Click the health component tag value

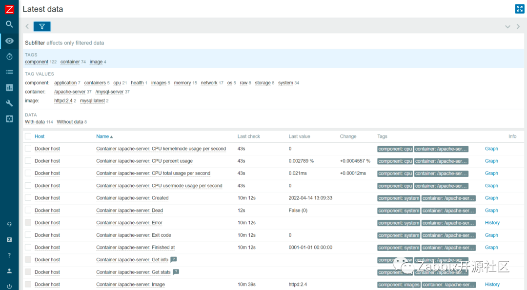pyautogui.click(x=137, y=82)
